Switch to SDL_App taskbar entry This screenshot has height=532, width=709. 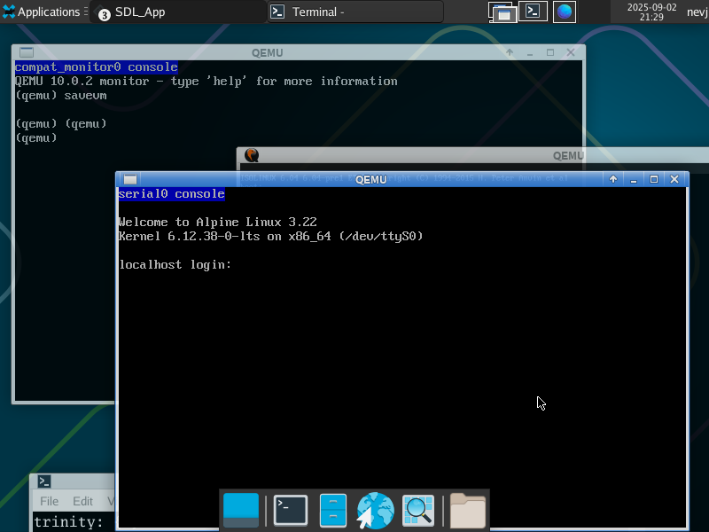(x=179, y=12)
